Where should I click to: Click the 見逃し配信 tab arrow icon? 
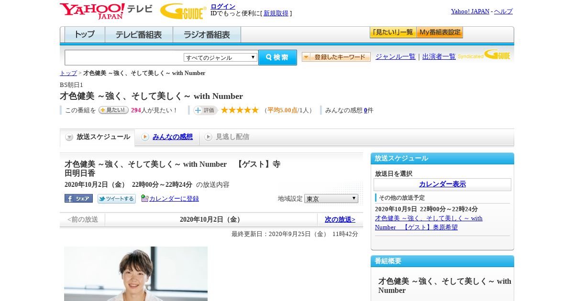coord(208,137)
